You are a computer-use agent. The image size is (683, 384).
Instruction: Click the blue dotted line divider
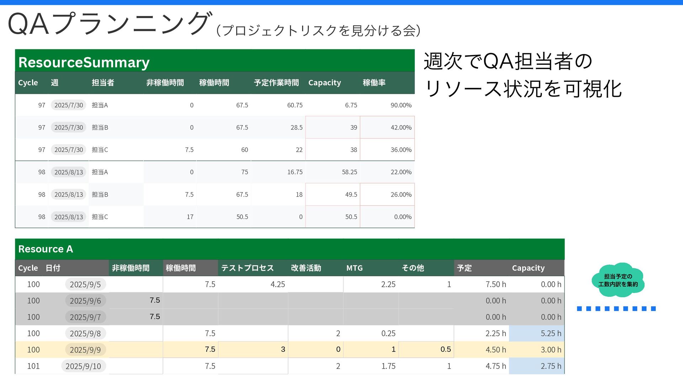616,309
